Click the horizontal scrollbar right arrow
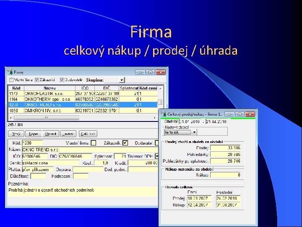The image size is (302, 227). 155,118
